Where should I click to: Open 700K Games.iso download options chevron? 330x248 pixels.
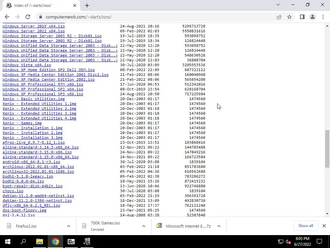[143, 226]
